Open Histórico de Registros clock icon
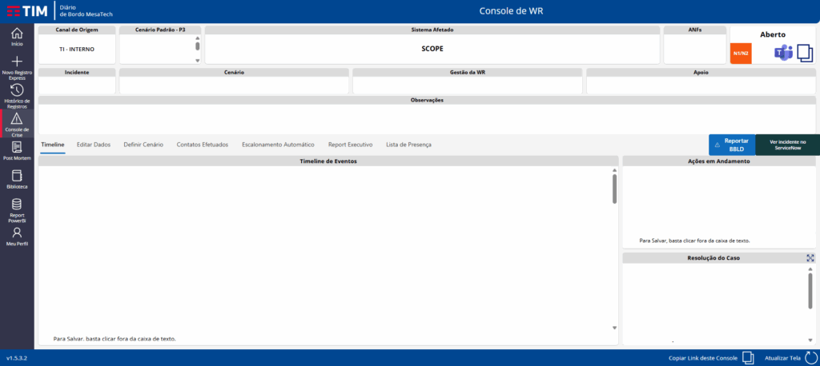 pyautogui.click(x=17, y=90)
